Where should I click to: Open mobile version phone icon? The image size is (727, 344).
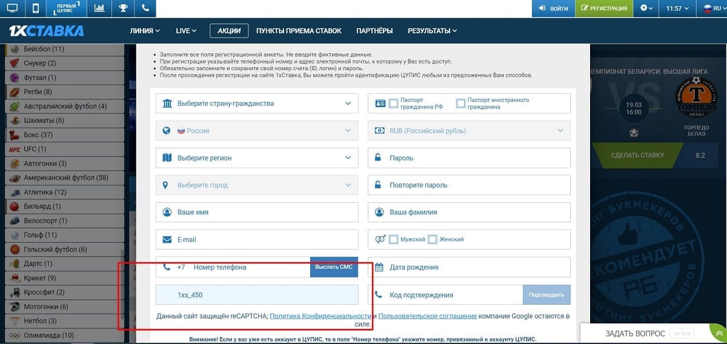pyautogui.click(x=36, y=8)
